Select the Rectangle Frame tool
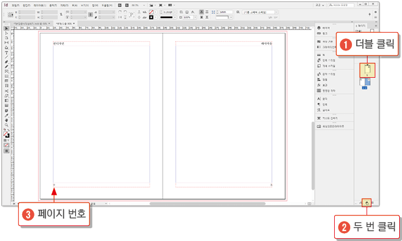The image size is (402, 241). (7, 72)
